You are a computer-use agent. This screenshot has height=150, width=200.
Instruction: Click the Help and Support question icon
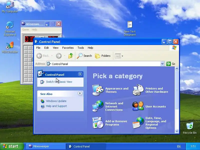pyautogui.click(x=42, y=106)
